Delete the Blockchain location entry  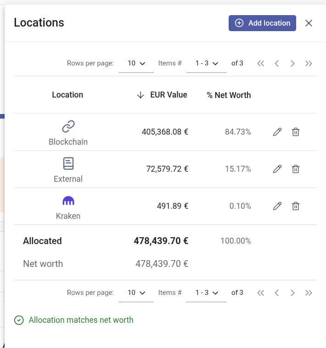296,132
